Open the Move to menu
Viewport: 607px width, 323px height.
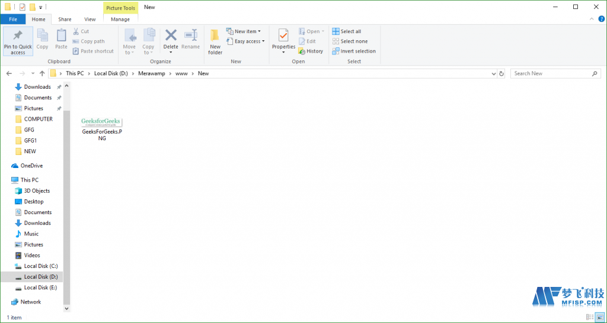129,41
